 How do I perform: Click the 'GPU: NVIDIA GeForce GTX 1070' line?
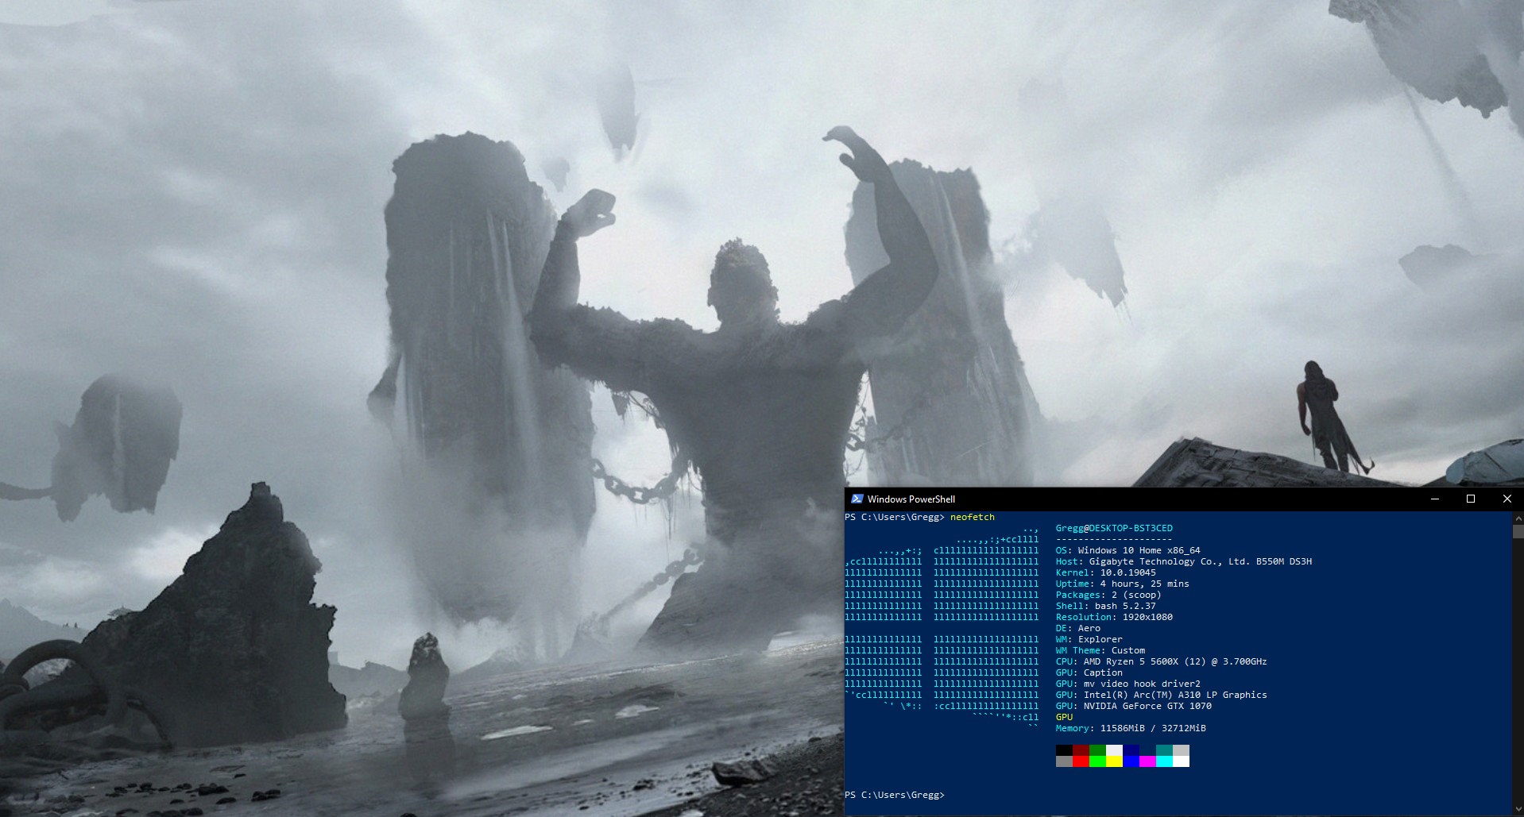(1133, 706)
